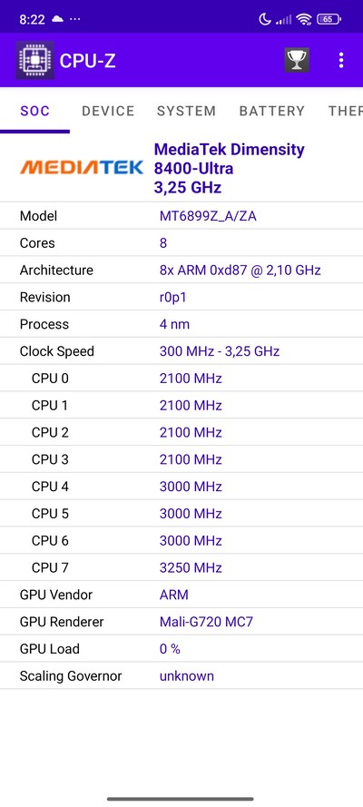Tap the MediaTek brand logo
Screen dimensions: 363x807
tap(82, 167)
